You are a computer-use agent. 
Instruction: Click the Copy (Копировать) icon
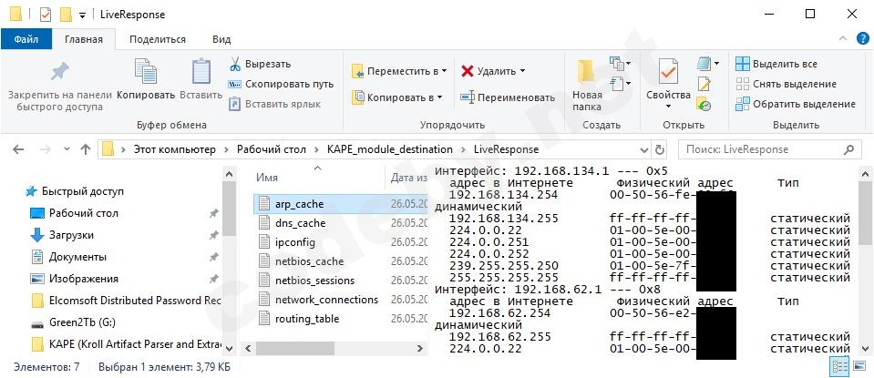click(x=146, y=72)
